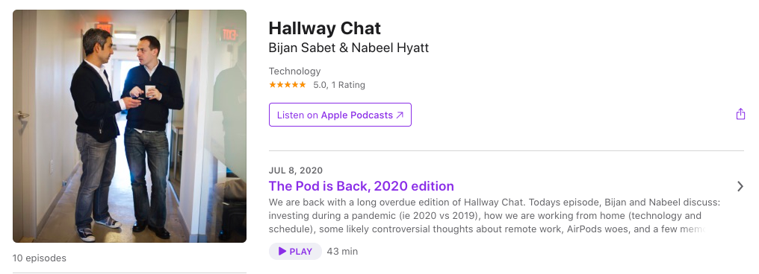Screen dimensions: 759x274
Task: Click the fifth orange rating star
Action: click(x=303, y=85)
